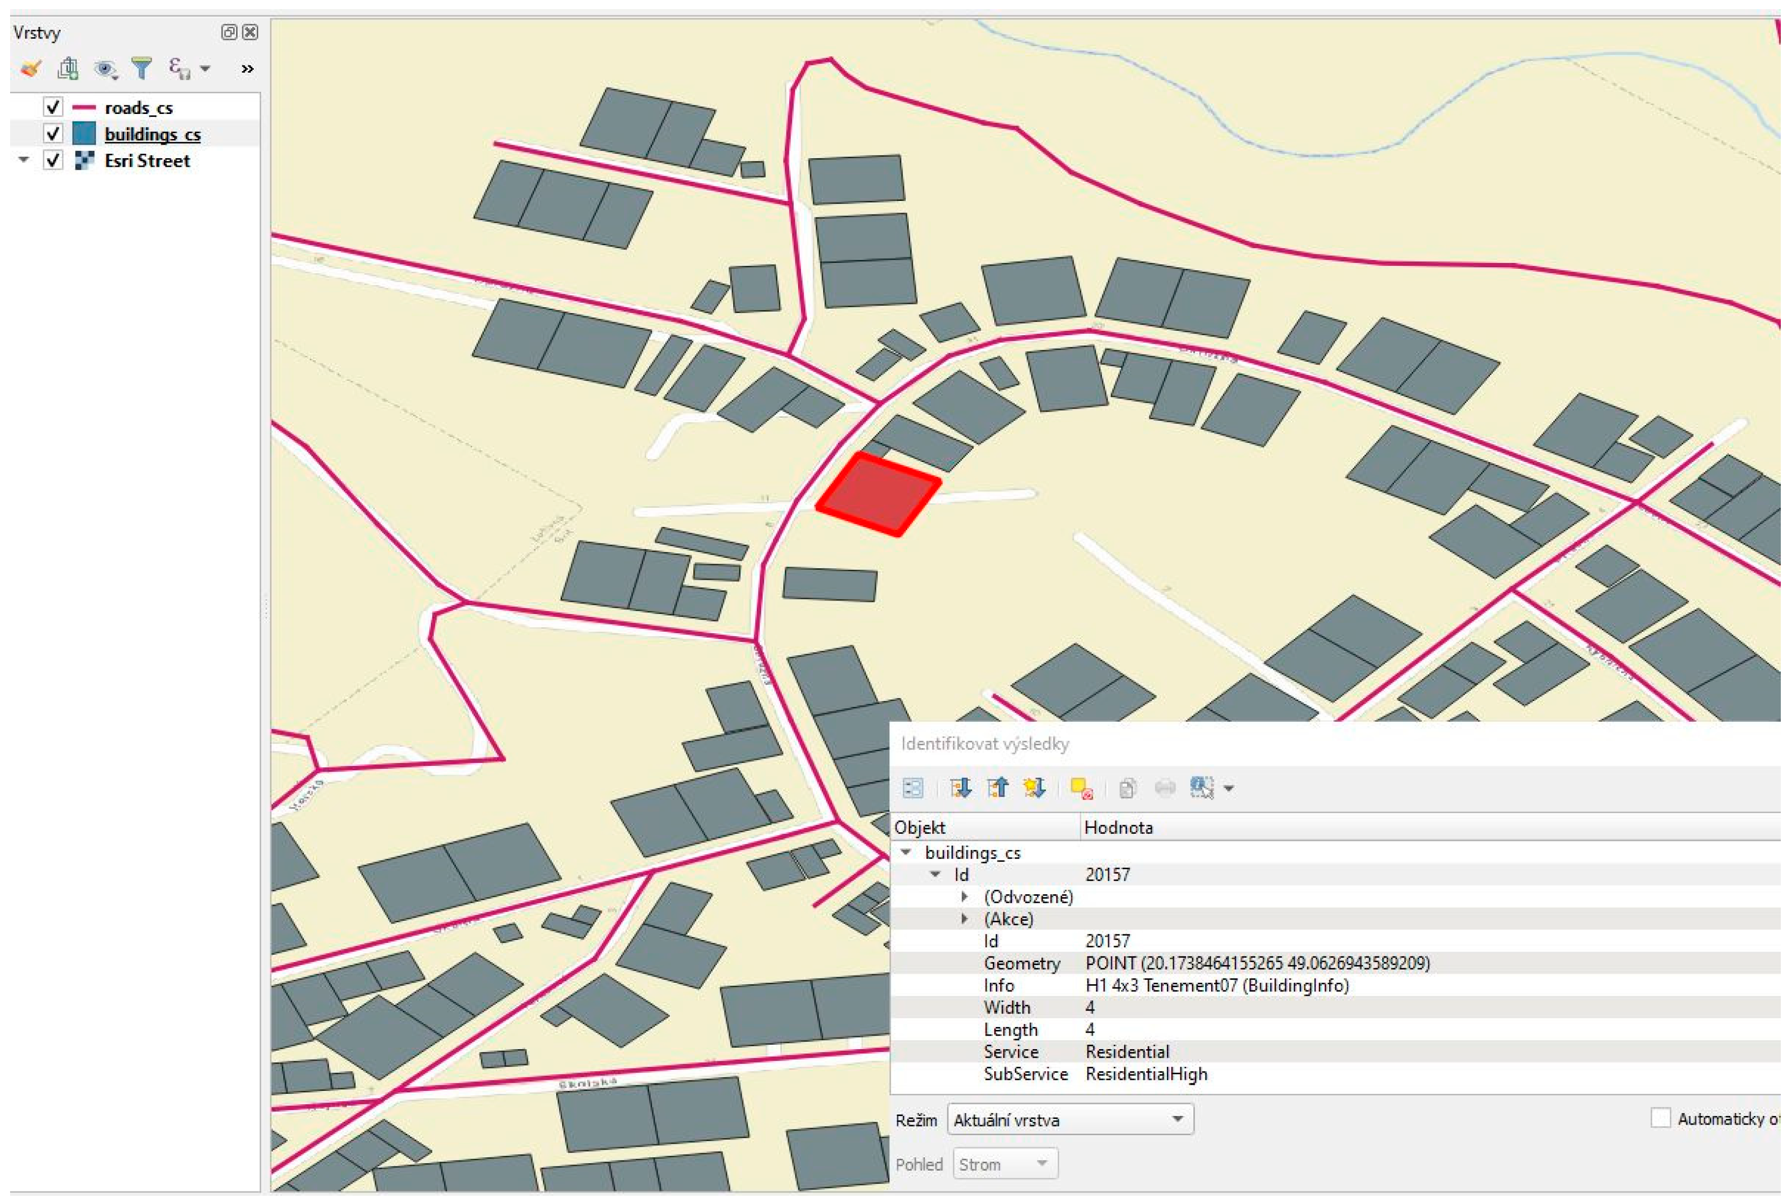
Task: Click the collapse tree icon in the identify panel
Action: click(x=997, y=788)
